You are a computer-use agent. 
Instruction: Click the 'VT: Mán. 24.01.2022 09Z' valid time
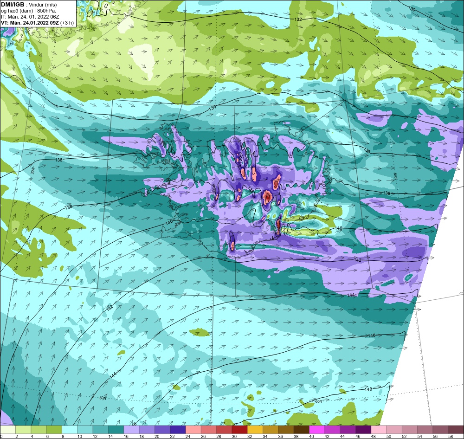pyautogui.click(x=30, y=23)
